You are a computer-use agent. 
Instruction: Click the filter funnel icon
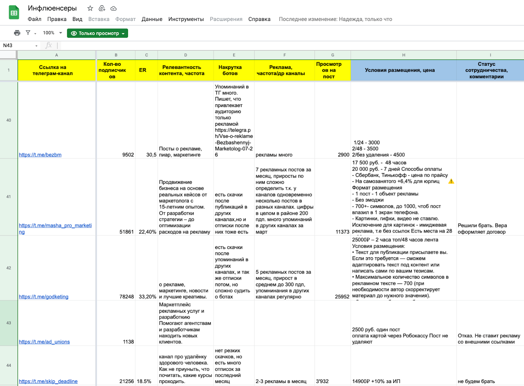pos(28,33)
